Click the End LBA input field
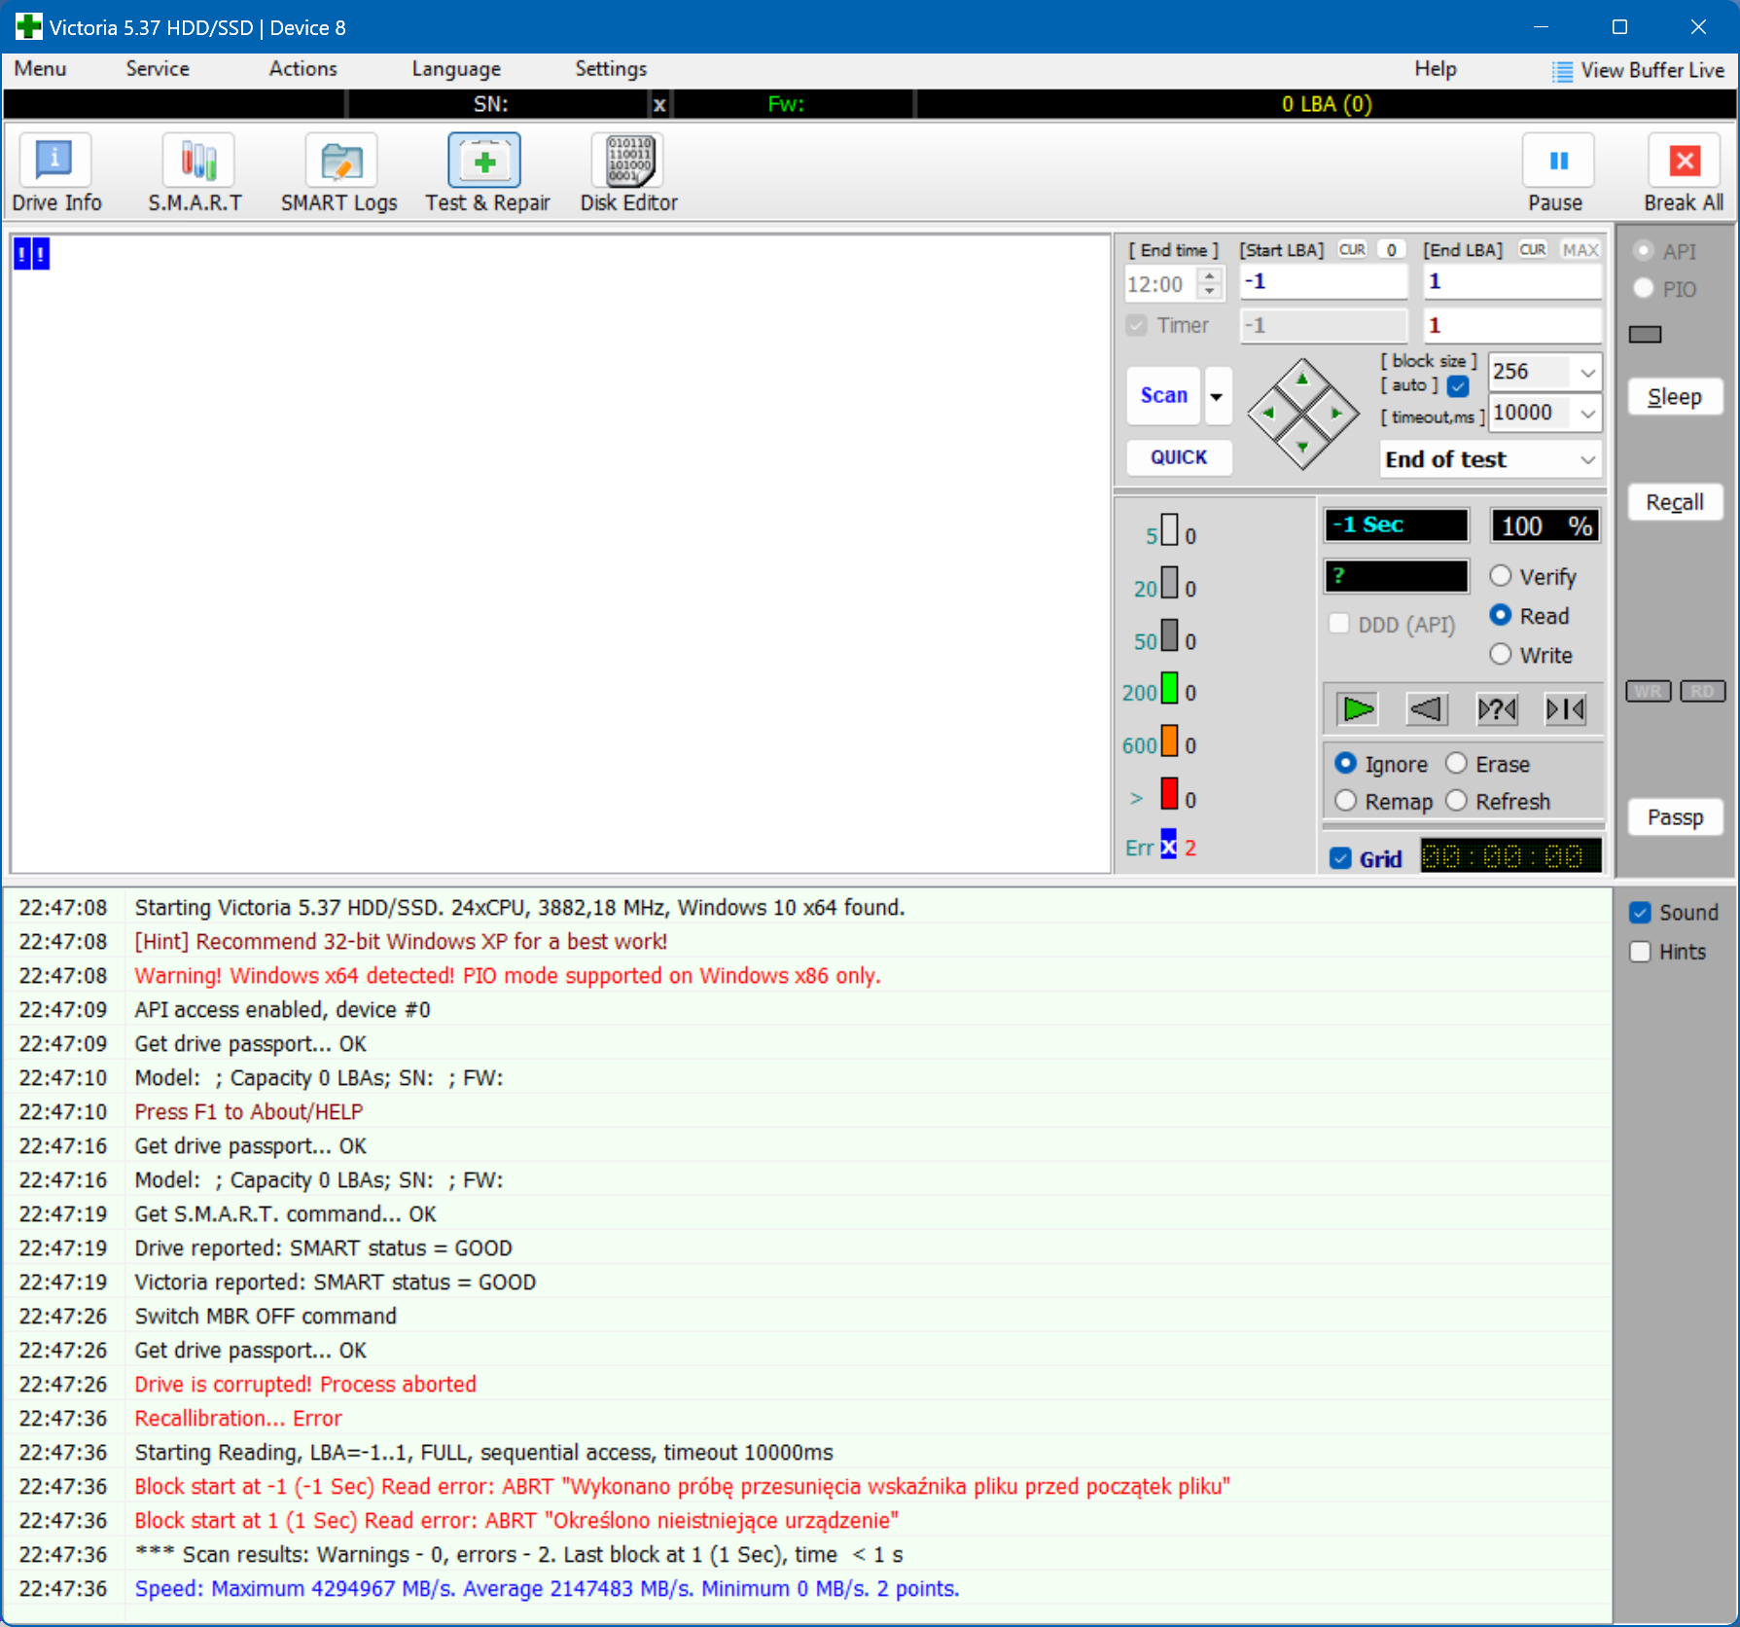 pyautogui.click(x=1511, y=282)
